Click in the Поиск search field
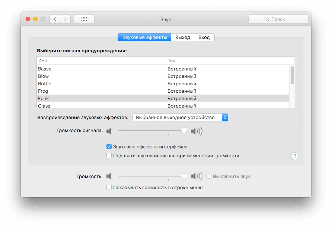332x227 pixels. click(278, 19)
